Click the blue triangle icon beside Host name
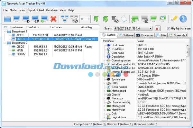The image size is (193, 128). (x=5, y=27)
